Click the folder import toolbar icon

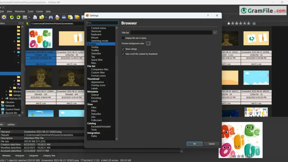point(42,17)
